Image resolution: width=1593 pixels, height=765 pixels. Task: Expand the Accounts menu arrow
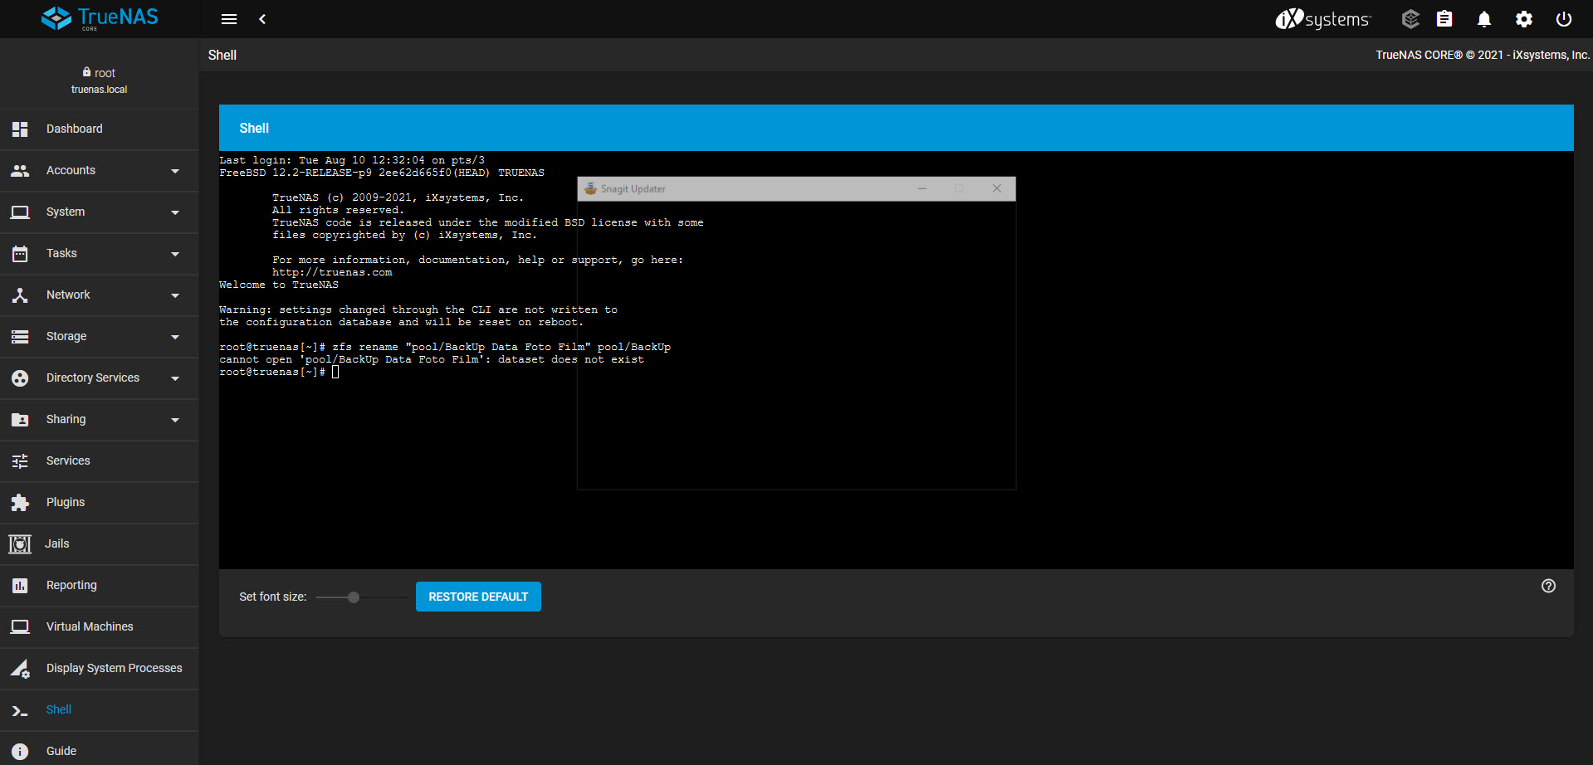click(x=175, y=171)
